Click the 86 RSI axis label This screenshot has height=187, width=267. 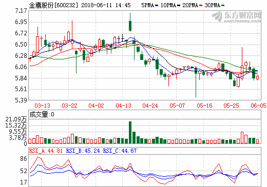click(24, 159)
